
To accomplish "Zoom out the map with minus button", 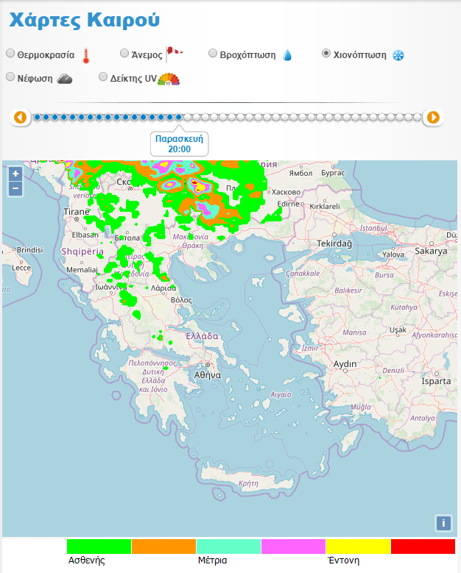I will tap(15, 188).
